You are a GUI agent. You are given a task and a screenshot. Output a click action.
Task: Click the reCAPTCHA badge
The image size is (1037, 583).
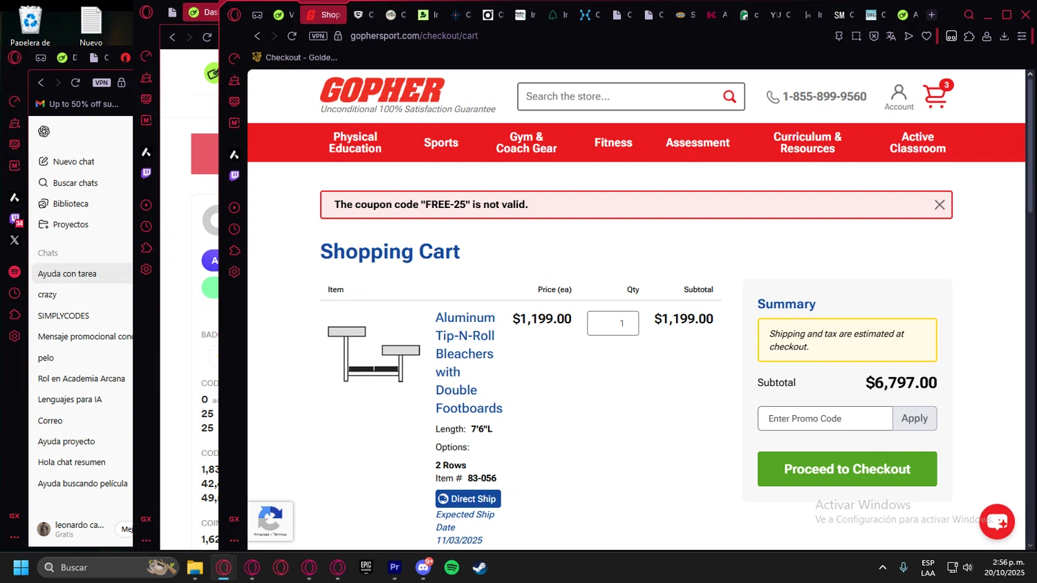270,521
